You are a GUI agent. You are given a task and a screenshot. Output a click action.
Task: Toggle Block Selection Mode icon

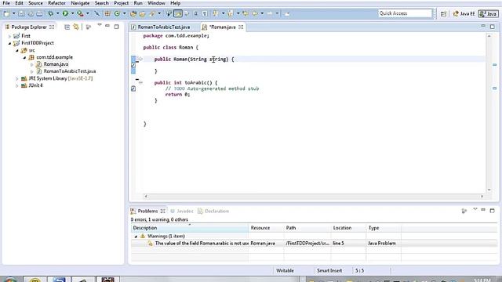(x=195, y=13)
